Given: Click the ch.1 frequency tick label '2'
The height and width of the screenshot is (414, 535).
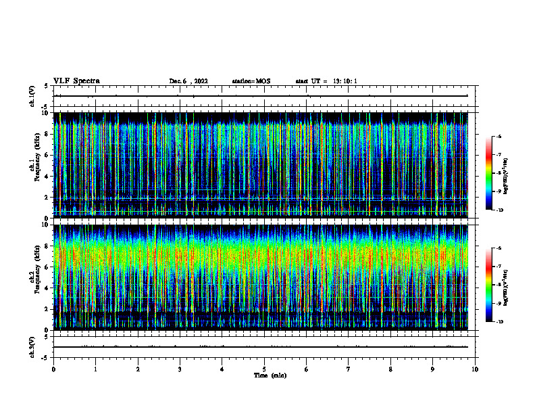Looking at the screenshot, I should click(x=47, y=198).
